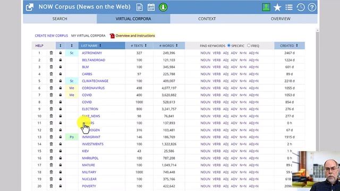
Task: Open the calendar icon in header
Action: [x=151, y=7]
